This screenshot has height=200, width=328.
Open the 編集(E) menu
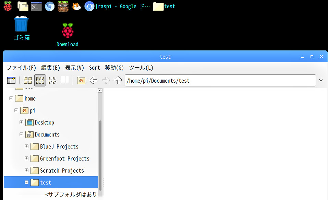(50, 68)
